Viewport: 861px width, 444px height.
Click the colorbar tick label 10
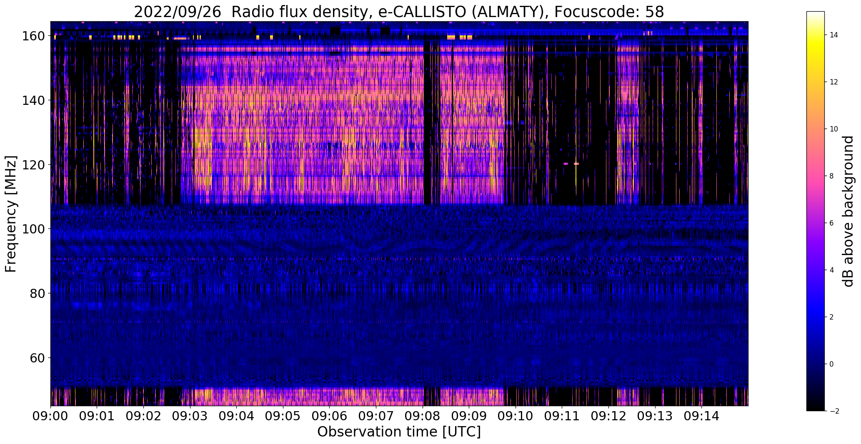tap(834, 129)
